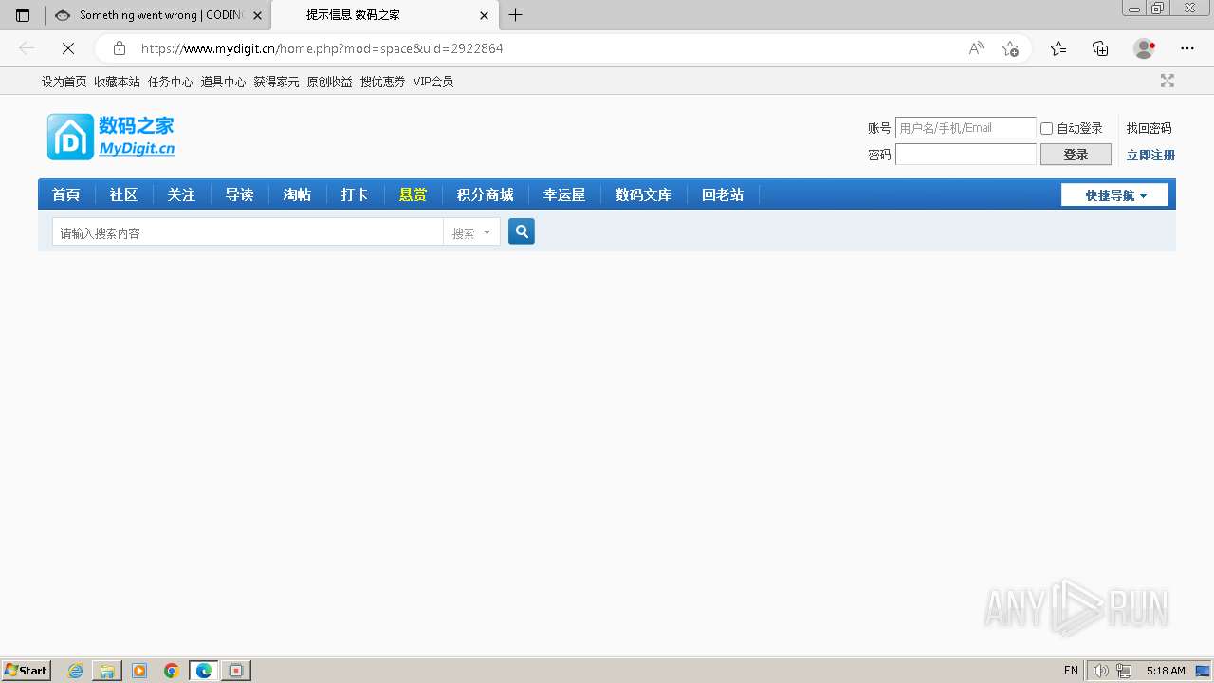Click the browser address bar URL

pos(322,48)
